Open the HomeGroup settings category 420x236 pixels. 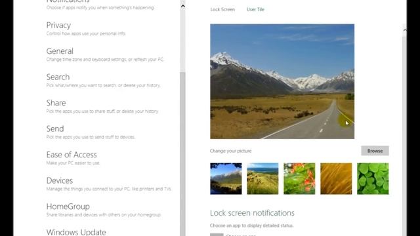(68, 206)
